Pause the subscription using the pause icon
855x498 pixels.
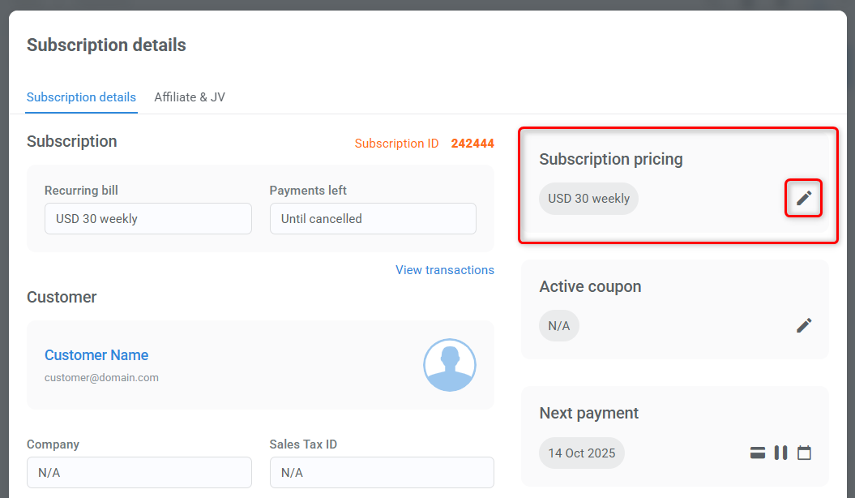[780, 453]
